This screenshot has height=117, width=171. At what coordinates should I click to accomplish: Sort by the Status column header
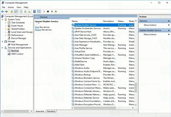(122, 21)
